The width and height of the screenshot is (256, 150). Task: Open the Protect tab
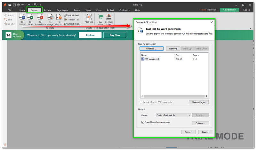(110, 10)
